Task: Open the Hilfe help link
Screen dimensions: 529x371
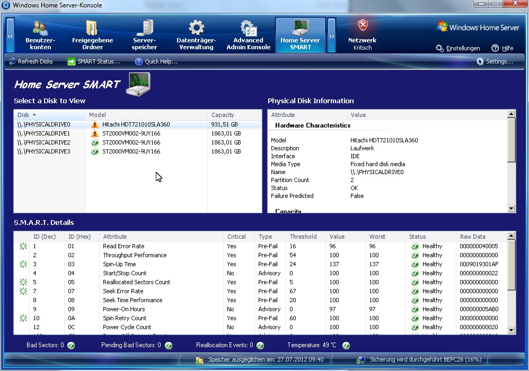Action: pos(502,48)
